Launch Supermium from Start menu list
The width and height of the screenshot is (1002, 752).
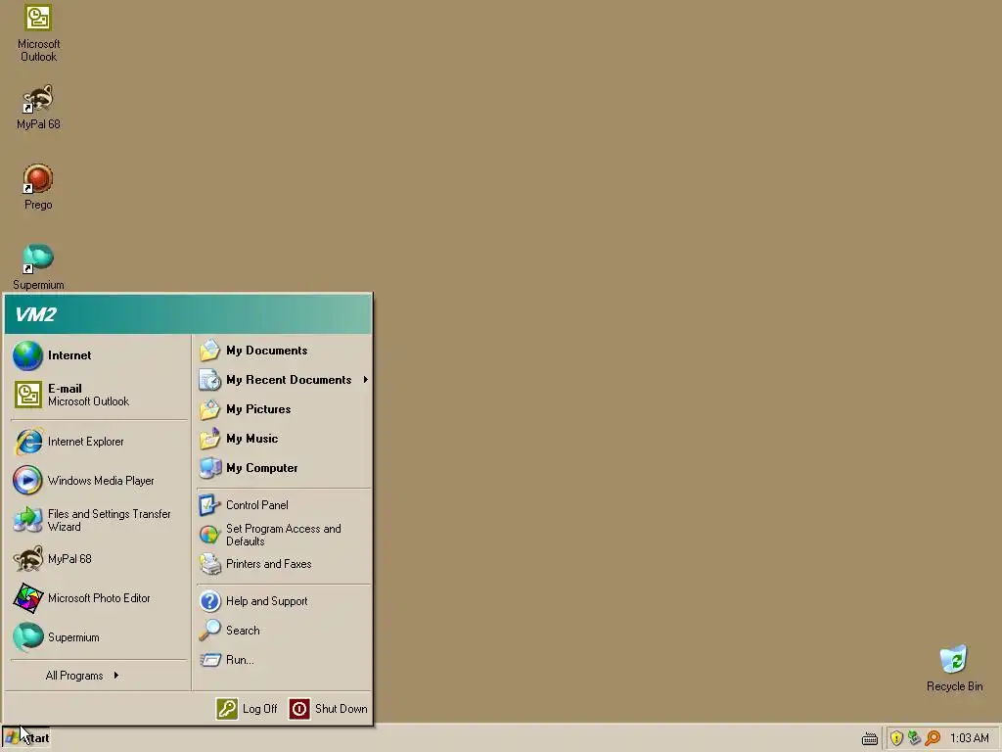pyautogui.click(x=98, y=637)
